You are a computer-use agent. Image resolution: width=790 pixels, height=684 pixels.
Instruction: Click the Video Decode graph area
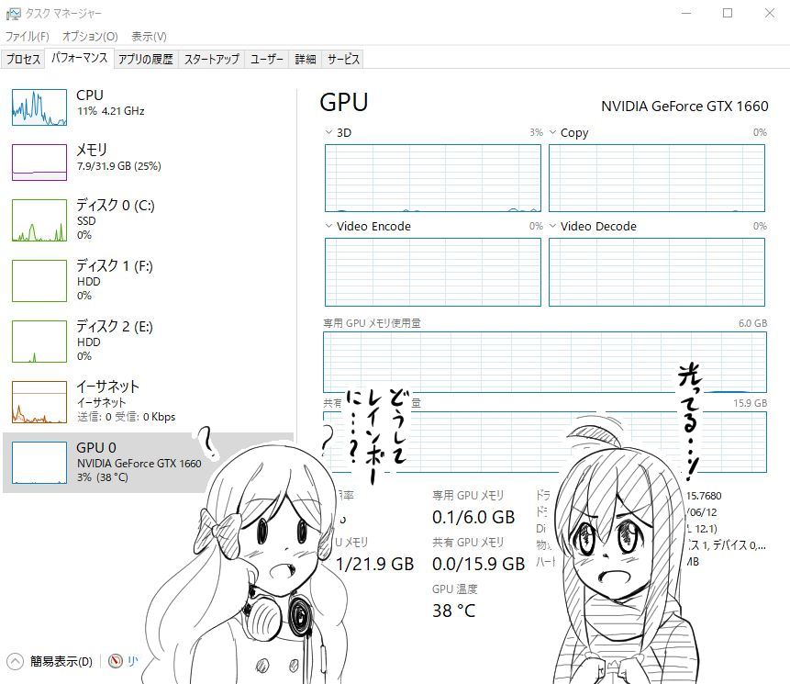[656, 272]
